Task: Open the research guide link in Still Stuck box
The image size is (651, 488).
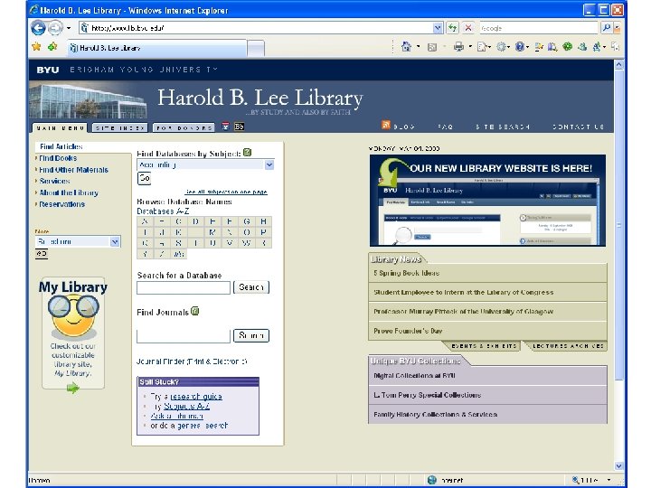Action: click(196, 397)
